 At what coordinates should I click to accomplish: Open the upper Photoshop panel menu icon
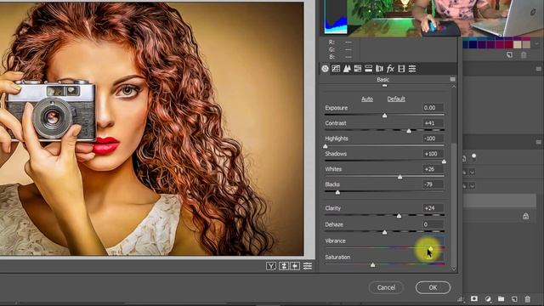pyautogui.click(x=538, y=69)
